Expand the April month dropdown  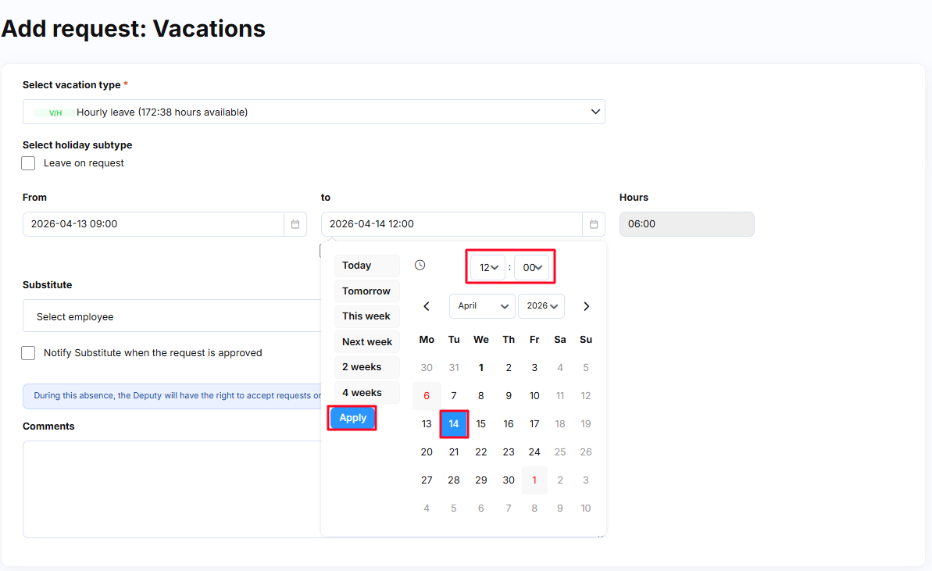(481, 306)
